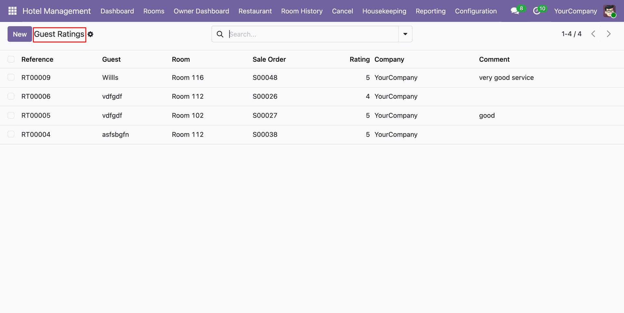Click the user avatar picture
The width and height of the screenshot is (624, 313).
[609, 11]
